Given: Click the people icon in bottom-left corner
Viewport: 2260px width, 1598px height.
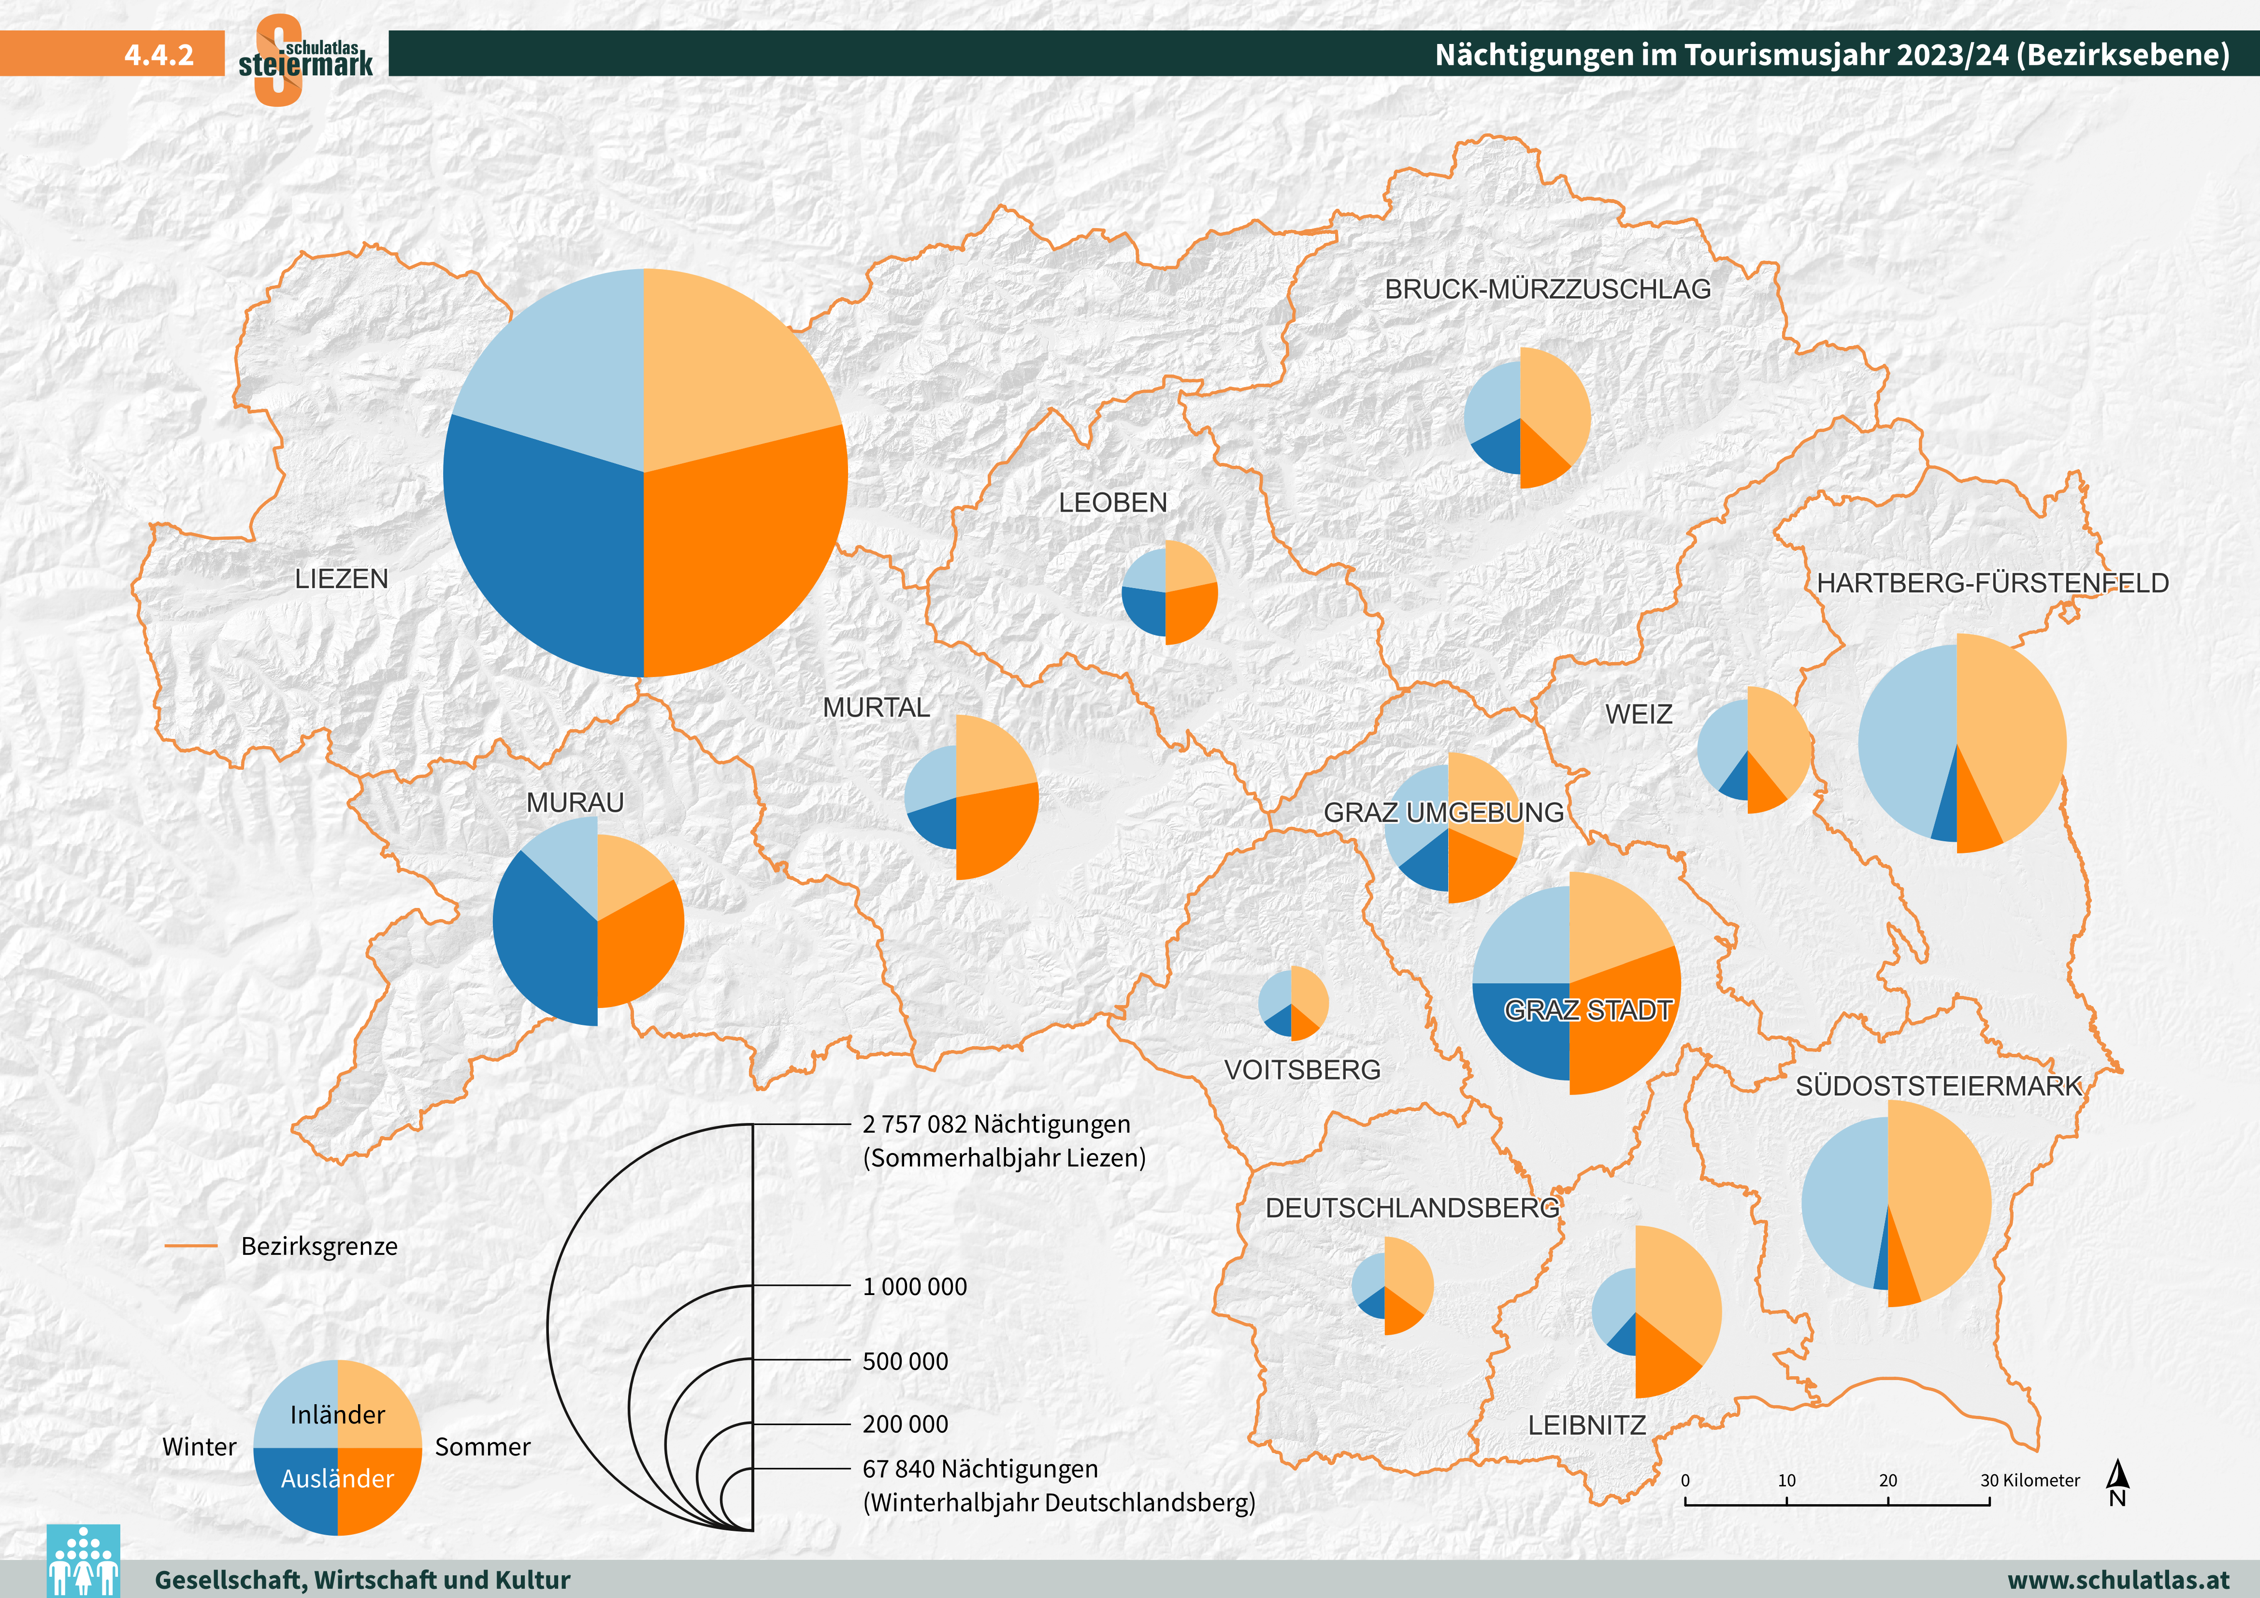Looking at the screenshot, I should (84, 1561).
